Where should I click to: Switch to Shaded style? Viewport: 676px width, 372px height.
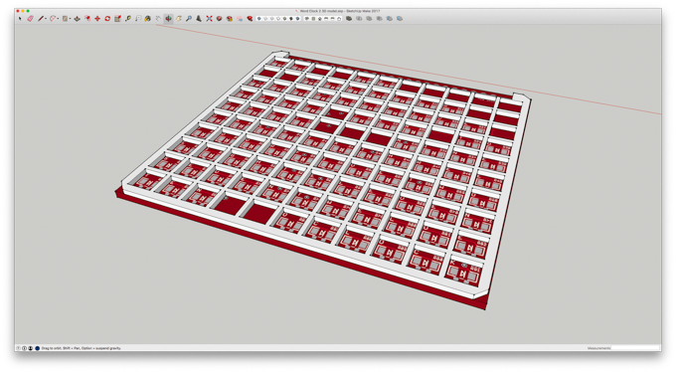click(285, 19)
